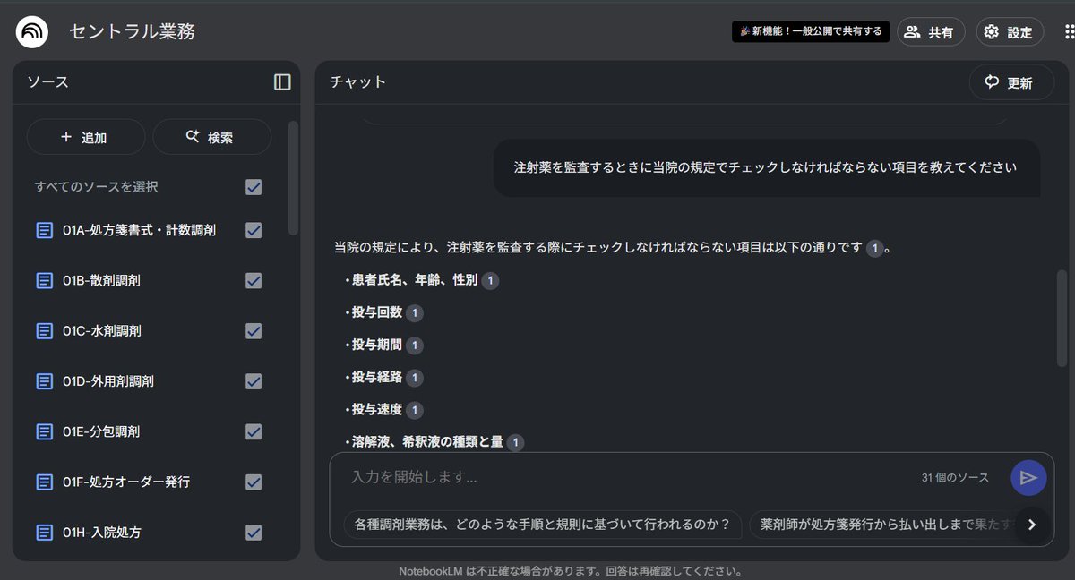Open source 01H-入院処方

pyautogui.click(x=101, y=532)
